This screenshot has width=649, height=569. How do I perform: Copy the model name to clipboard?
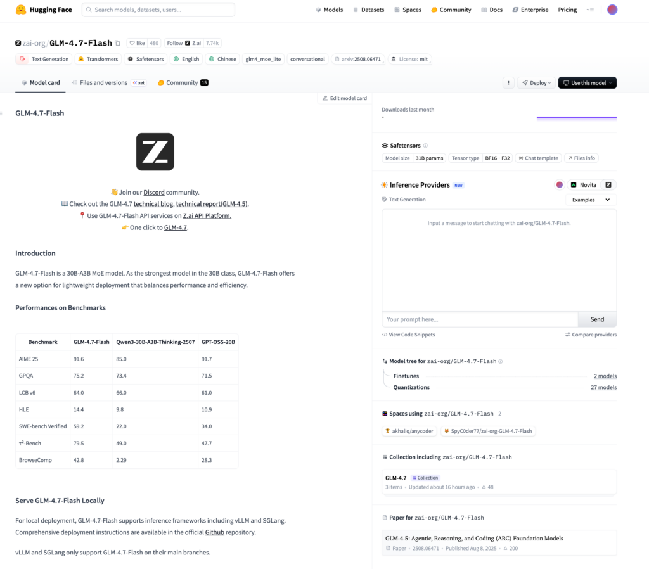[117, 43]
